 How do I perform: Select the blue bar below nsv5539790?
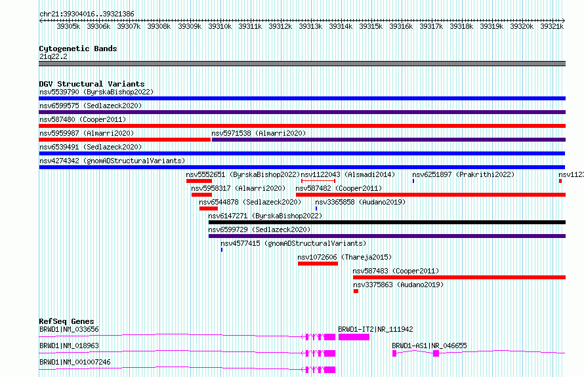(x=302, y=98)
